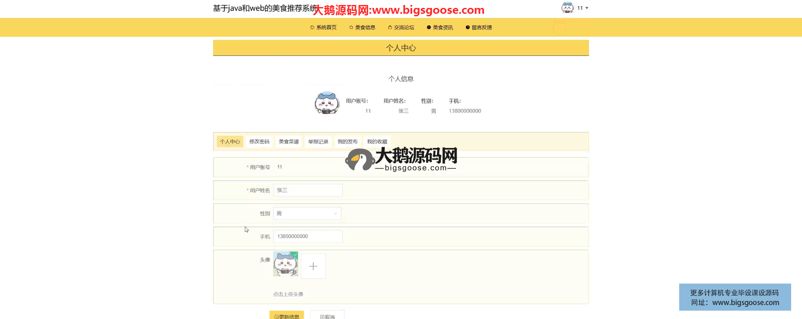Click the 用户姓名 input field
Image resolution: width=802 pixels, height=319 pixels.
click(308, 190)
